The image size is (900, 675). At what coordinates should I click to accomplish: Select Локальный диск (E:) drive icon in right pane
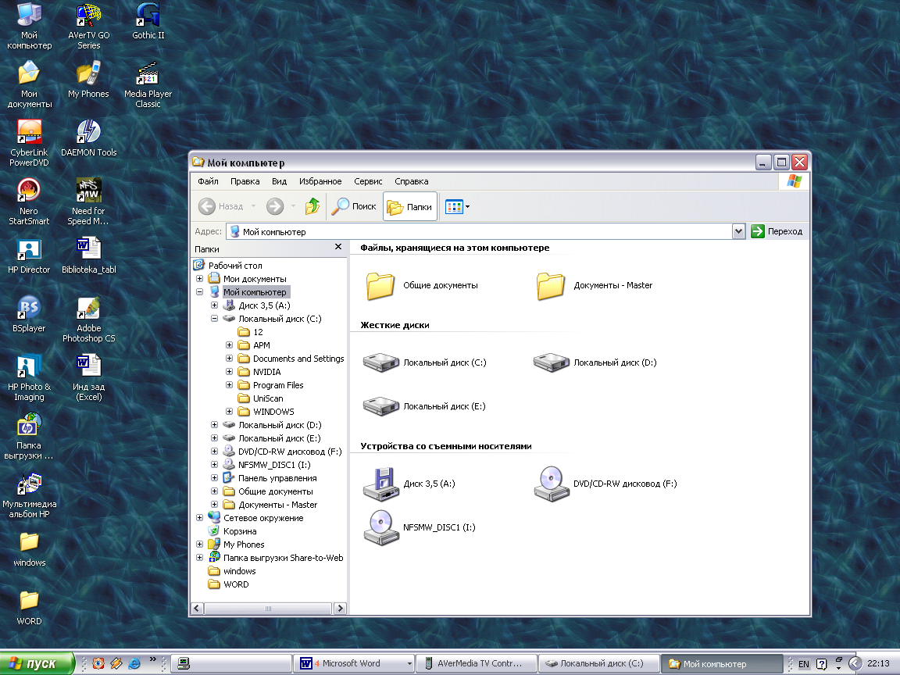[x=424, y=405]
